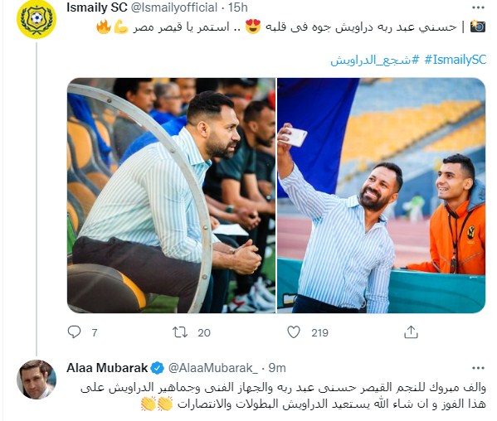Click the Alaa Mubarak display name

107,368
